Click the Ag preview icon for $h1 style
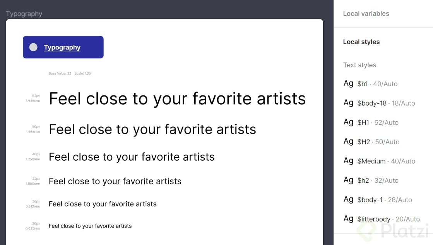433x245 pixels. [x=348, y=83]
